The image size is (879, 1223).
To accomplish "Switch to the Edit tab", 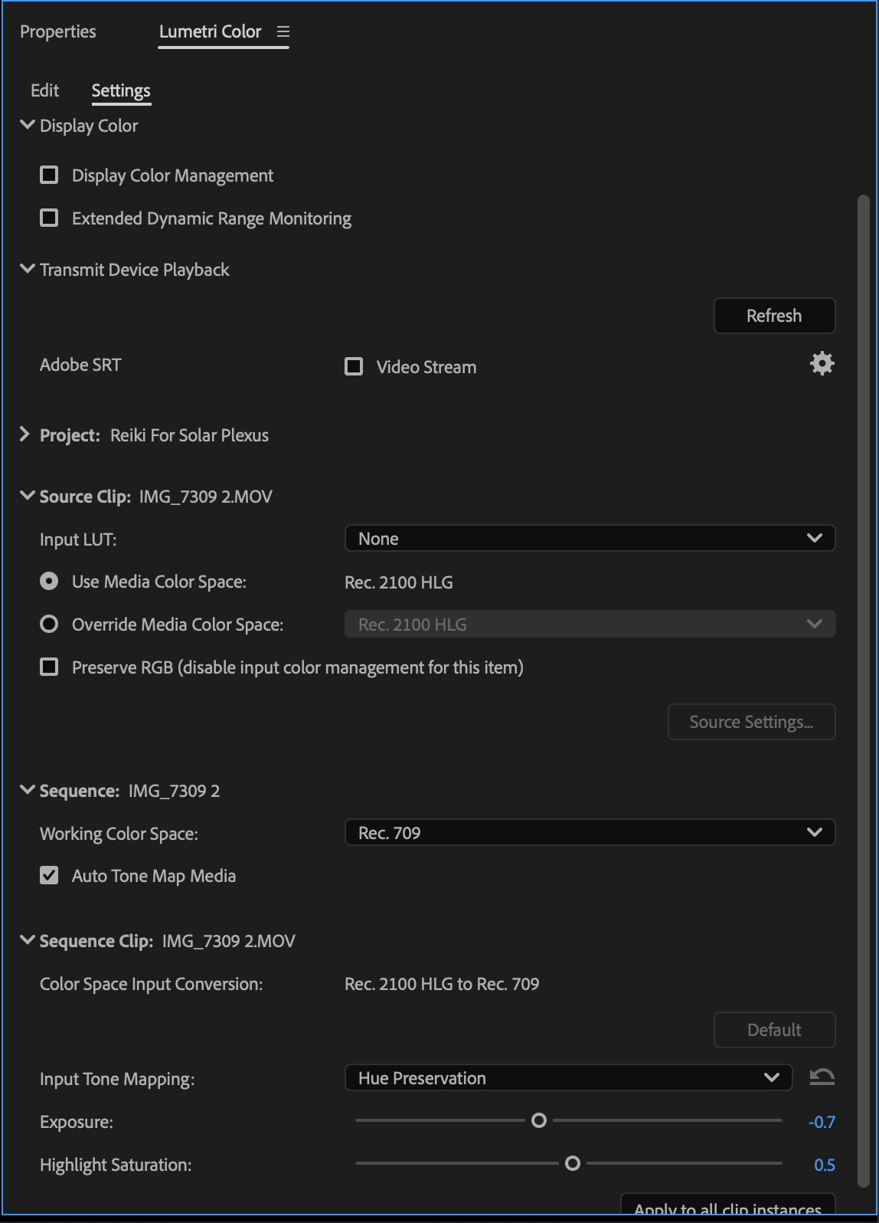I will click(45, 90).
